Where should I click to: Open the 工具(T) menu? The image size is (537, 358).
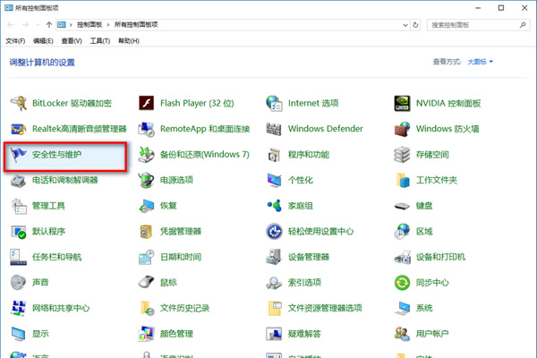[99, 41]
